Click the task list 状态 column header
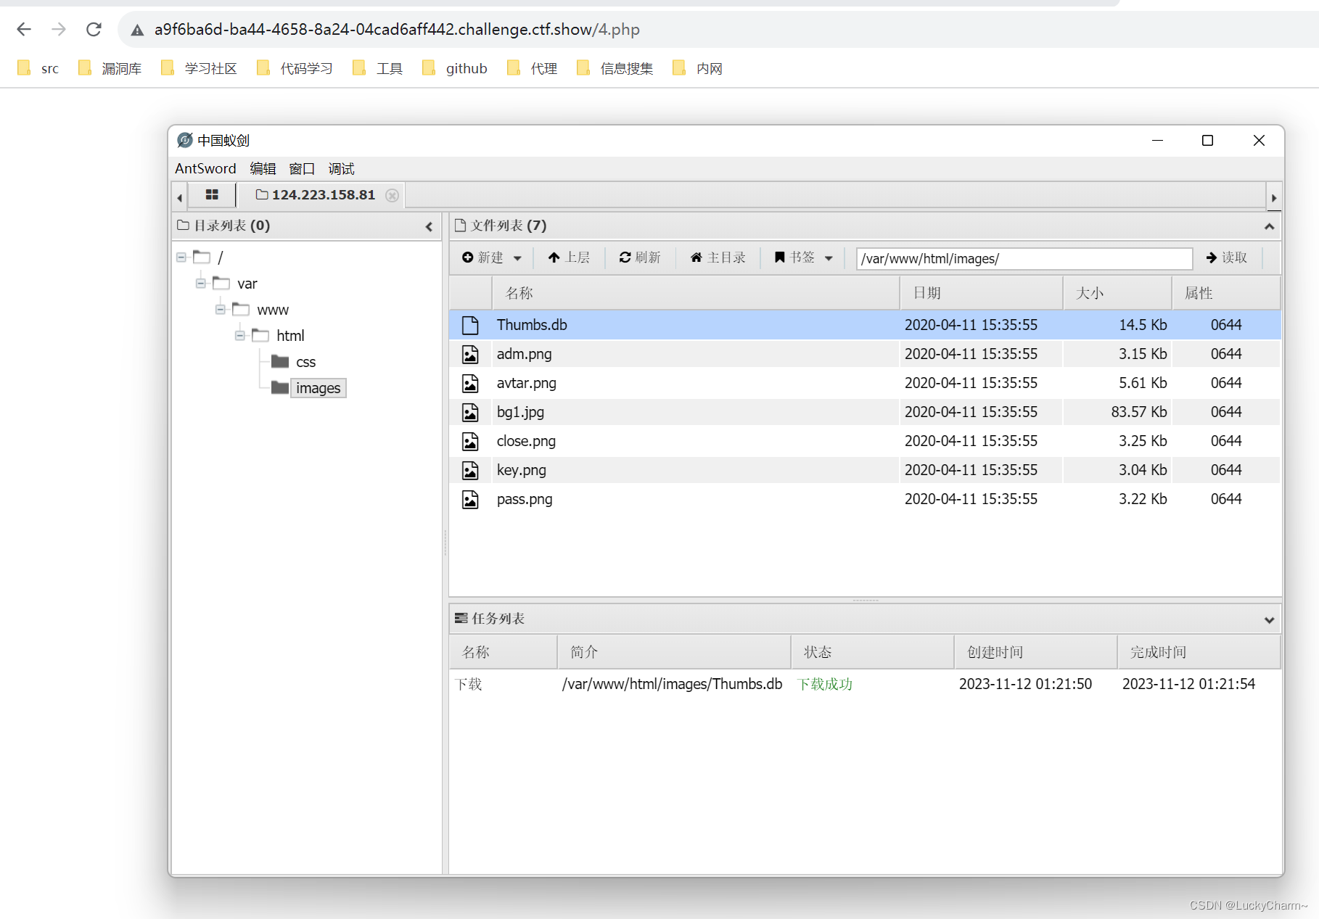1319x919 pixels. point(872,652)
